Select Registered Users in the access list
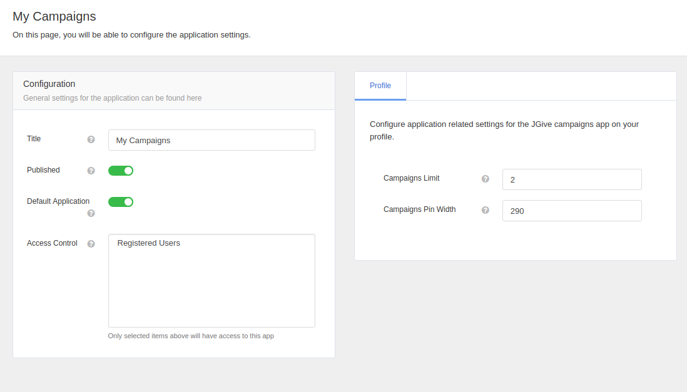The width and height of the screenshot is (687, 392). pos(149,243)
